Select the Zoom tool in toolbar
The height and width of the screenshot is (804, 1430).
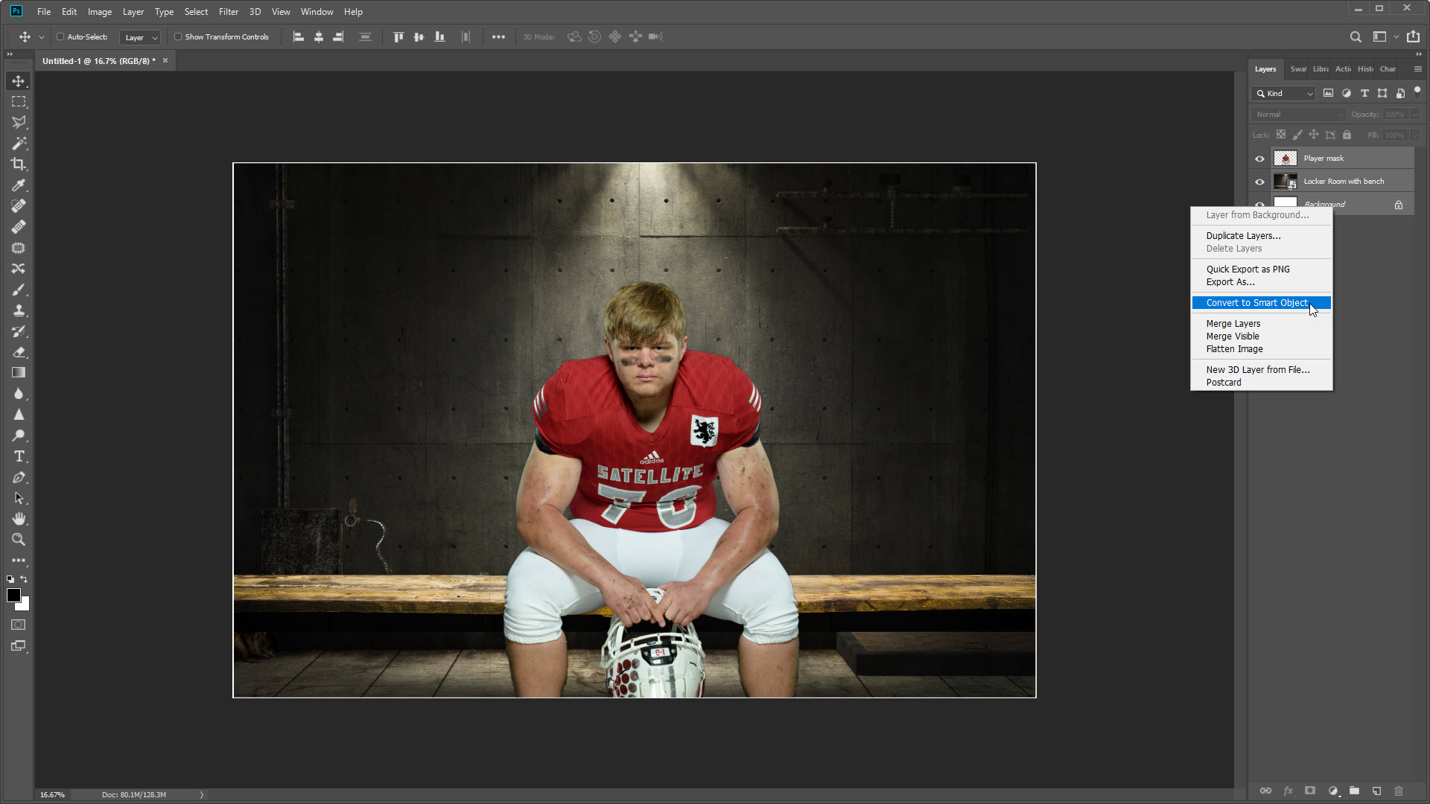[x=18, y=540]
